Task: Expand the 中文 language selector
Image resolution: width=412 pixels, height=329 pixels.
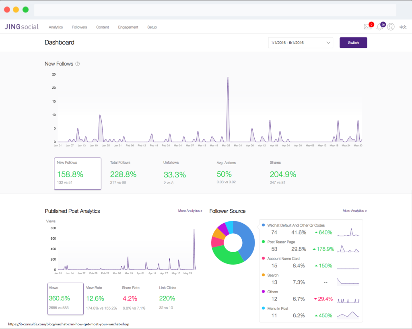Action: click(404, 27)
